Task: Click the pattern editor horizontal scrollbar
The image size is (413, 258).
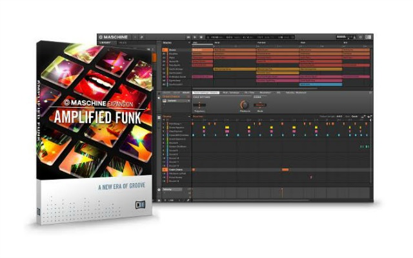Action: point(251,201)
